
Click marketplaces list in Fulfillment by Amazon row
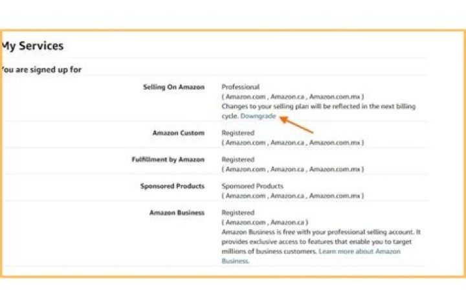pyautogui.click(x=293, y=169)
